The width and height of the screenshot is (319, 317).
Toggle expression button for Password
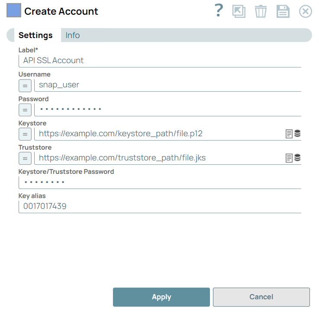tap(25, 110)
